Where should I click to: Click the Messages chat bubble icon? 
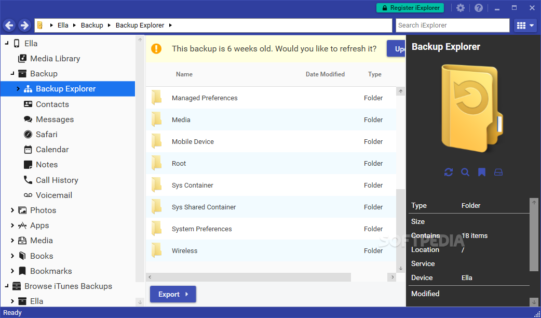[x=28, y=119]
